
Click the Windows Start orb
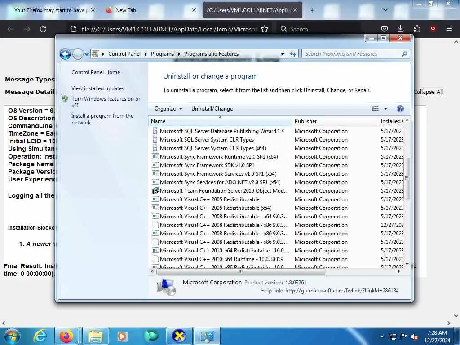pos(12,336)
